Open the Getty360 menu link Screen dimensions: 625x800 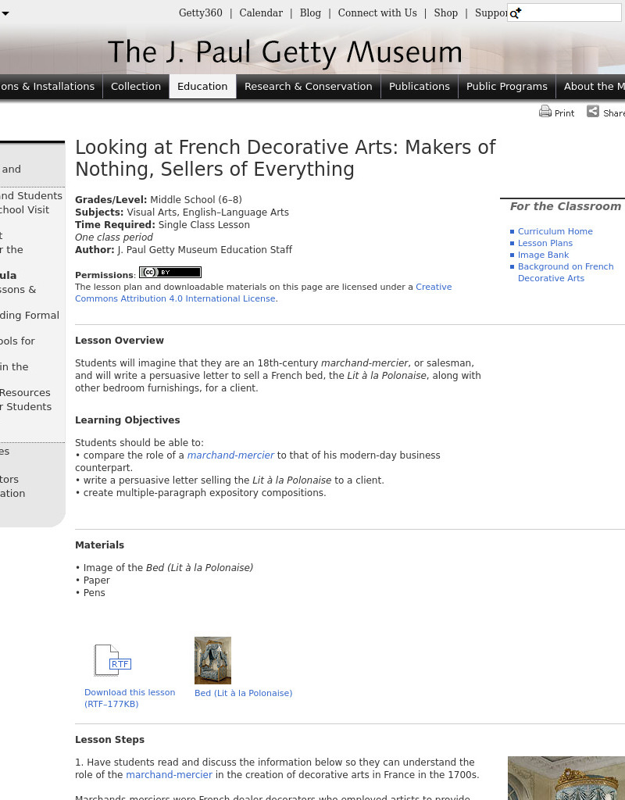(x=200, y=12)
